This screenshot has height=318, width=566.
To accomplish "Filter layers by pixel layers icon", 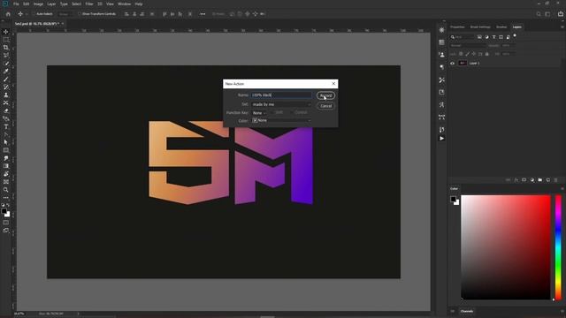I will click(479, 37).
